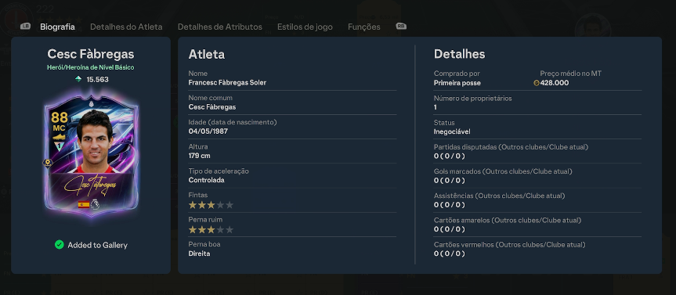Switch to Detalhes do Atleta tab

point(126,27)
